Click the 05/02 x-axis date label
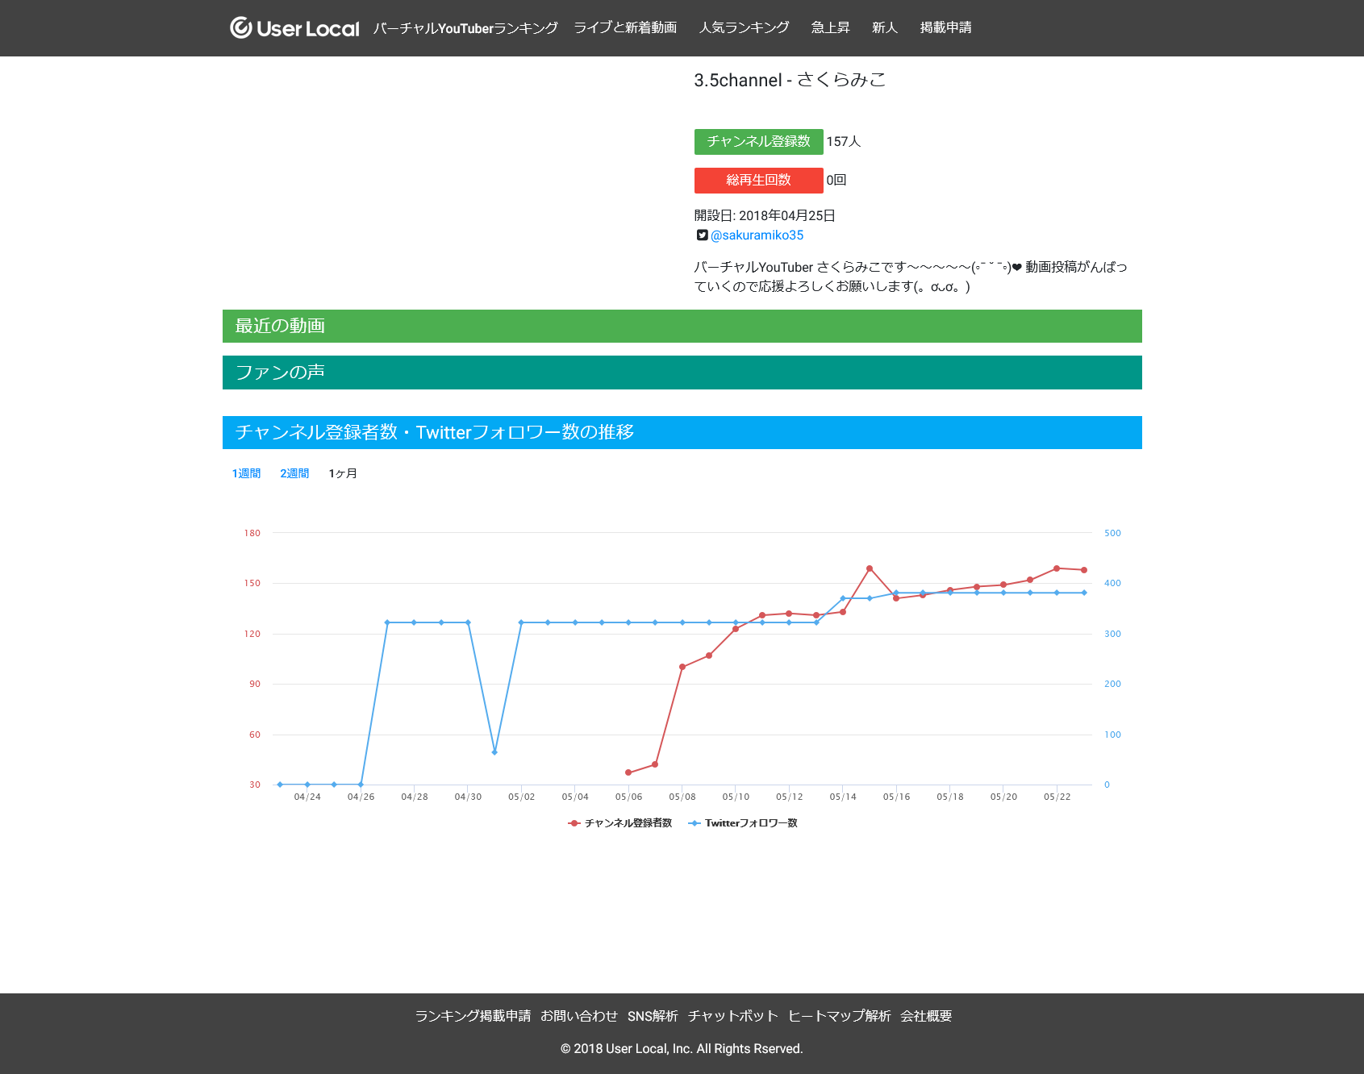Image resolution: width=1364 pixels, height=1074 pixels. (x=522, y=797)
